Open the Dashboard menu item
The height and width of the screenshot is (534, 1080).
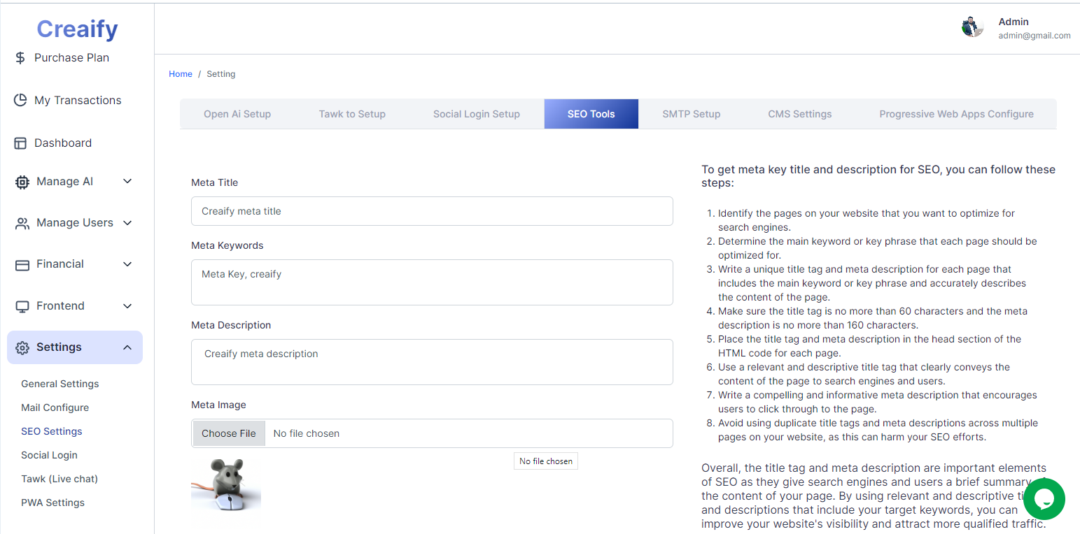click(63, 143)
